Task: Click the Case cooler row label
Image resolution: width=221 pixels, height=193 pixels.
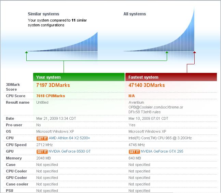Action: pos(17,184)
